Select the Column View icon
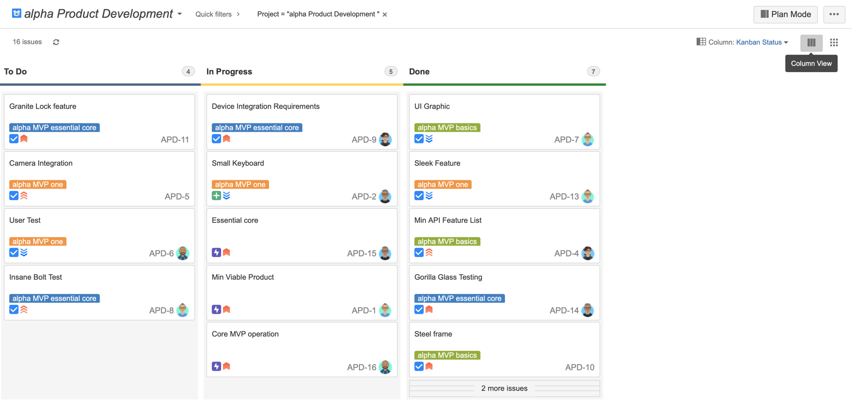This screenshot has width=852, height=416. [x=811, y=43]
